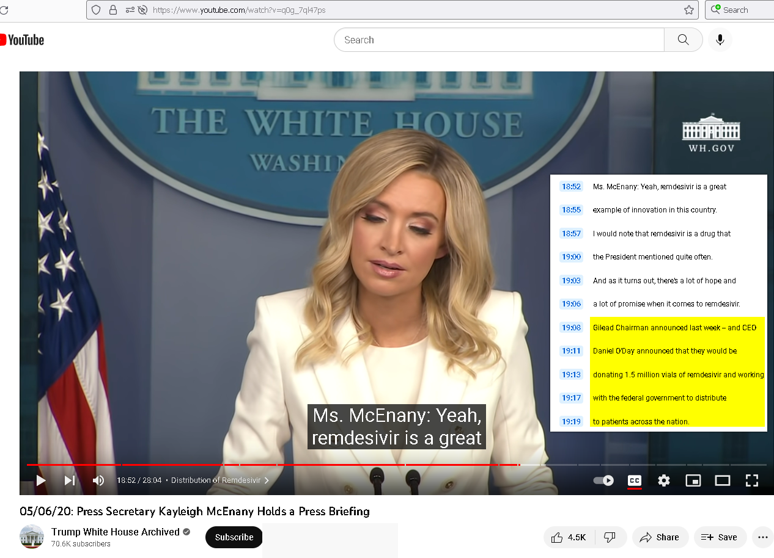Select line 'with the federal government to distribute'
This screenshot has width=774, height=558.
click(660, 397)
